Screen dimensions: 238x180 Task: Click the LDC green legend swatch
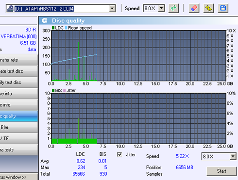(53, 28)
